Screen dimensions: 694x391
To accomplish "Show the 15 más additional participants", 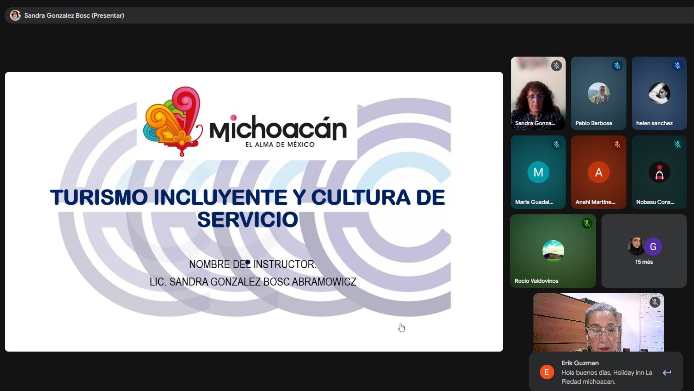I will 644,251.
